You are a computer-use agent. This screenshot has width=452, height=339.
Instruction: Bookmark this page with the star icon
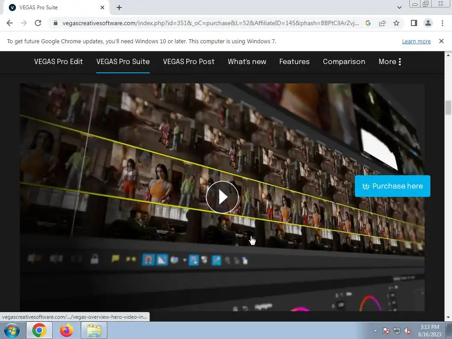click(396, 23)
